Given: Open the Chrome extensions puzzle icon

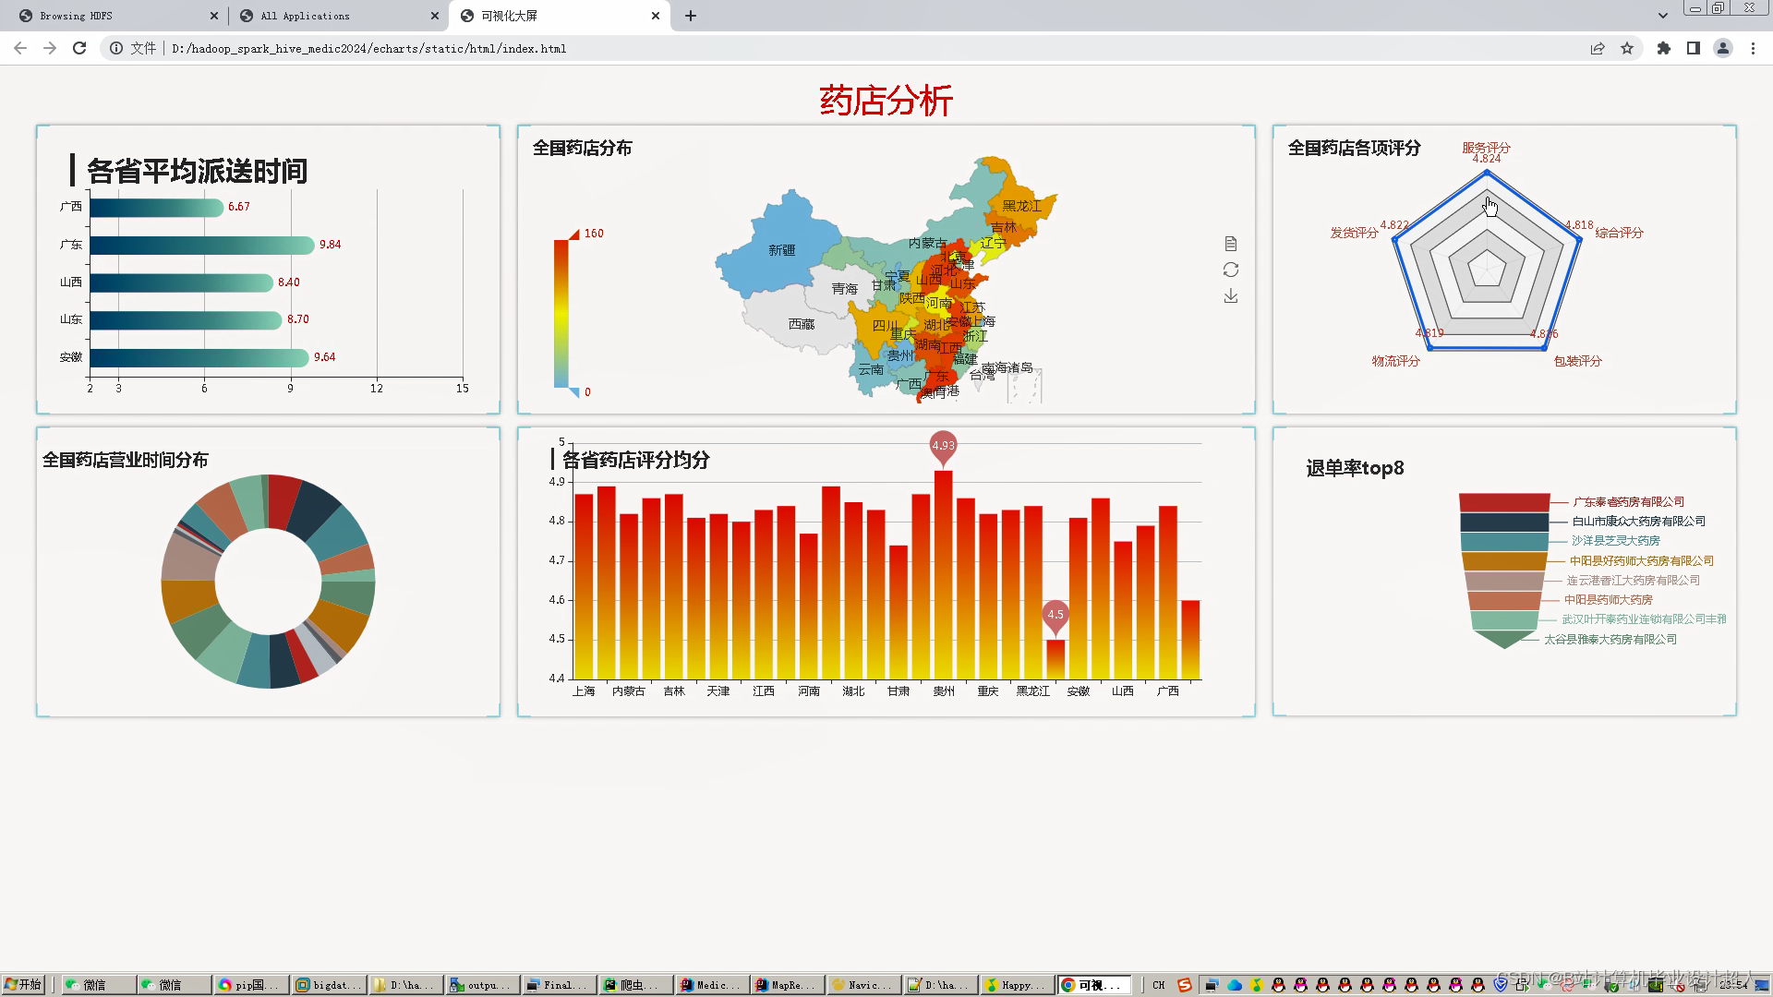Looking at the screenshot, I should click(x=1663, y=48).
